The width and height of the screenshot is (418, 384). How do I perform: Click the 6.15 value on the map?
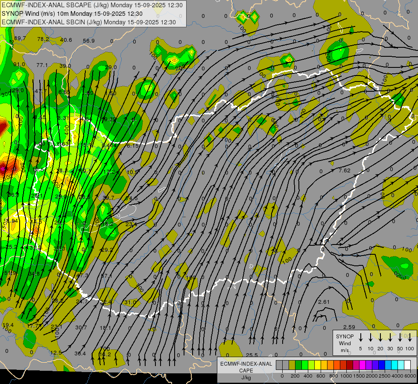click(133, 146)
